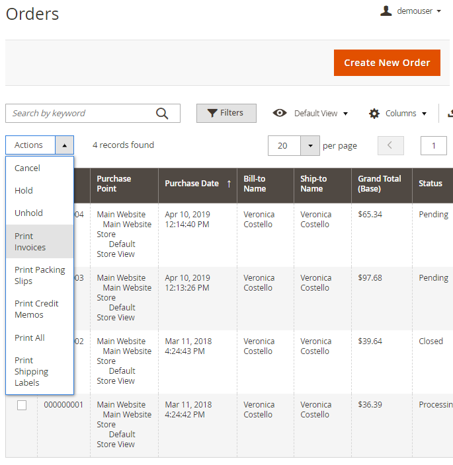Select Cancel from the Actions menu

(x=28, y=168)
